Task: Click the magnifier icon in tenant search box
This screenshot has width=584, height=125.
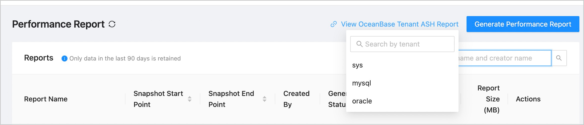Action: click(359, 44)
